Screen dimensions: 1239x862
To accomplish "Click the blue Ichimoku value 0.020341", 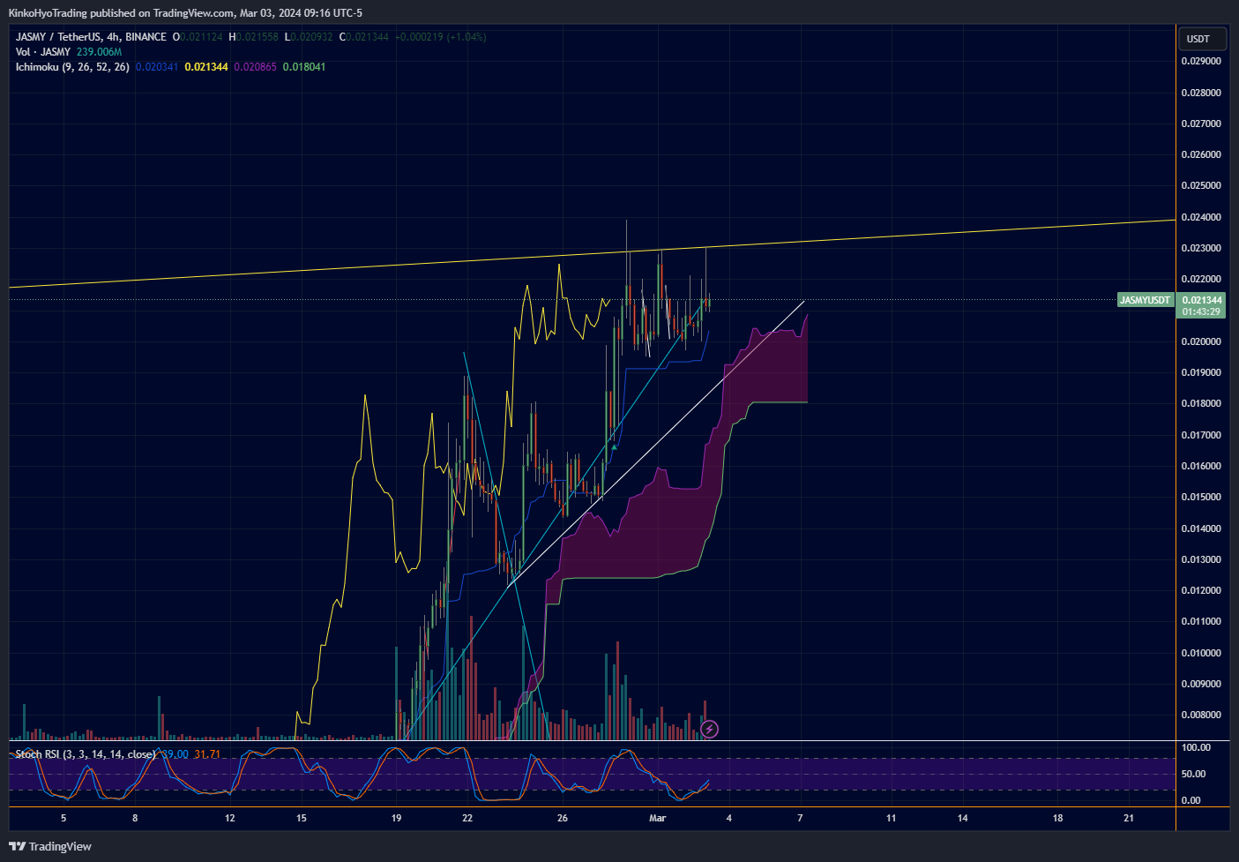I will tap(157, 67).
